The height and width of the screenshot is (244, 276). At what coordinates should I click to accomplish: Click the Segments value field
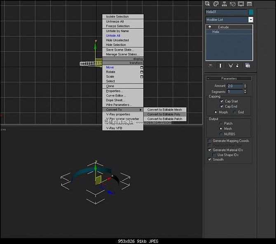pyautogui.click(x=235, y=92)
